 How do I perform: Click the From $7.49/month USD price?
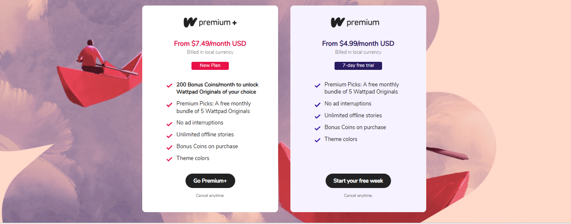pyautogui.click(x=210, y=44)
